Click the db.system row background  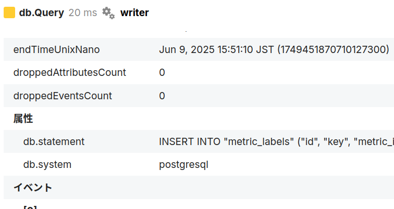[199, 164]
